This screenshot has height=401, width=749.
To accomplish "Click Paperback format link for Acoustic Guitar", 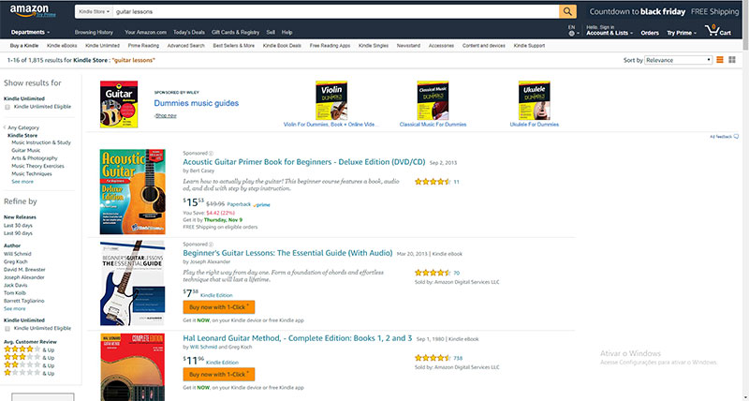I will pyautogui.click(x=239, y=204).
